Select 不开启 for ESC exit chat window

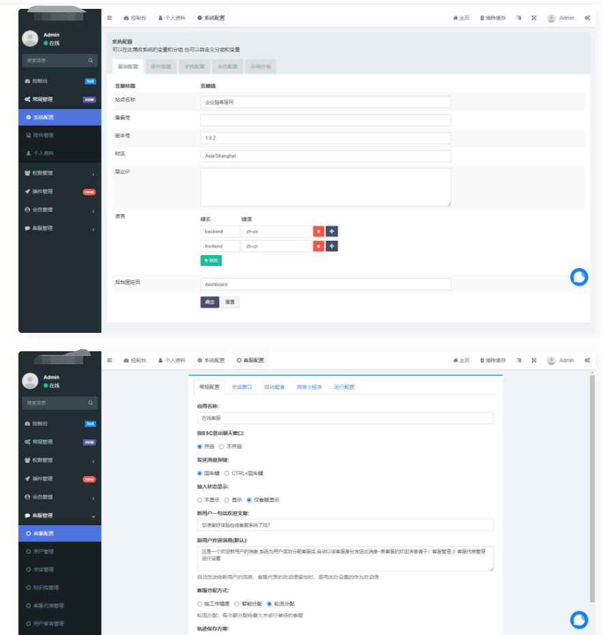(x=222, y=447)
